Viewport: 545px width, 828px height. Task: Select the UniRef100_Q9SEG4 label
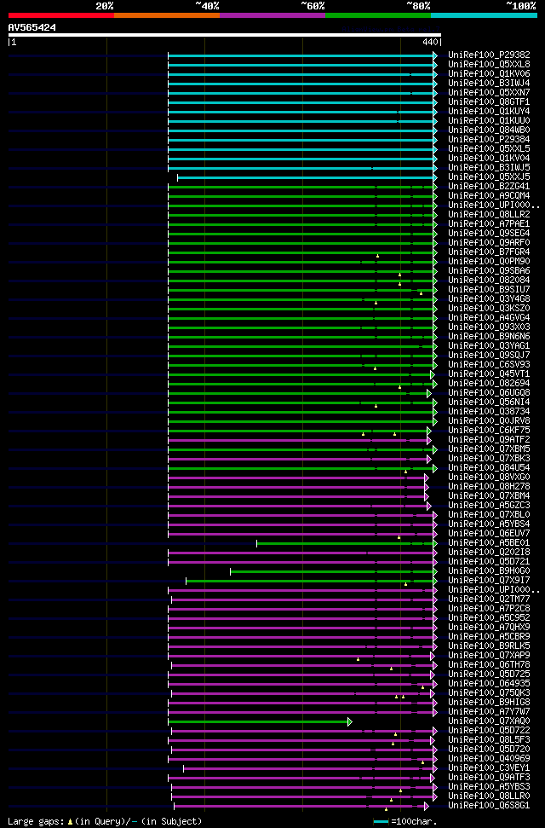click(489, 233)
